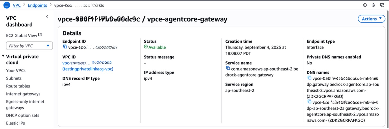Collapse the Virtual private cloud section

[3, 56]
